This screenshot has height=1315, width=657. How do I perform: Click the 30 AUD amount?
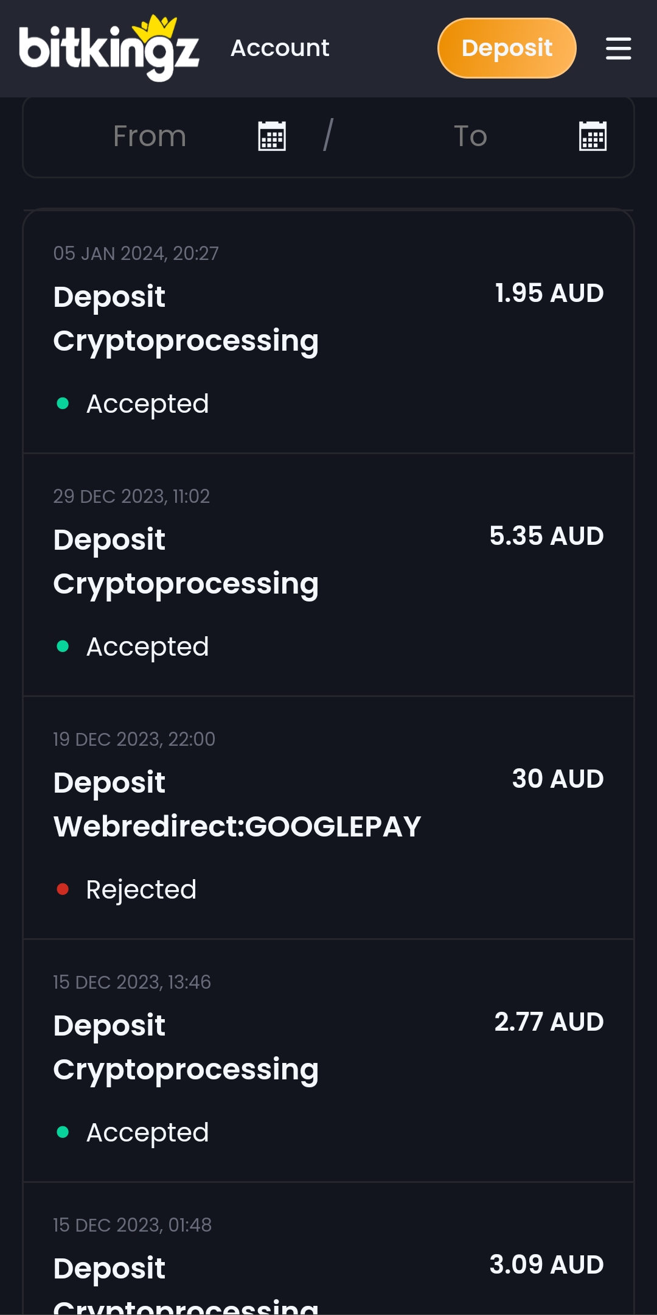(557, 779)
